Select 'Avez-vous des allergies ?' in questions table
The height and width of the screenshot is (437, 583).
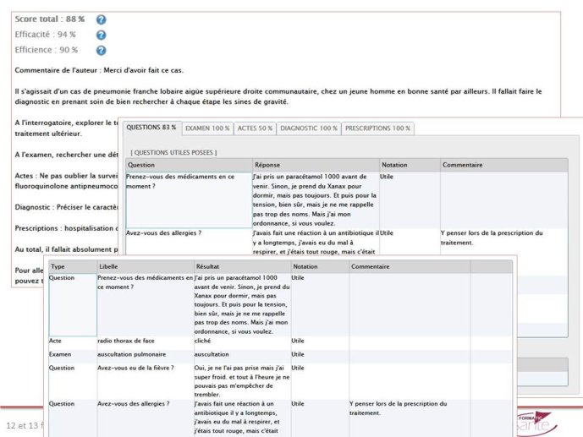coord(164,233)
